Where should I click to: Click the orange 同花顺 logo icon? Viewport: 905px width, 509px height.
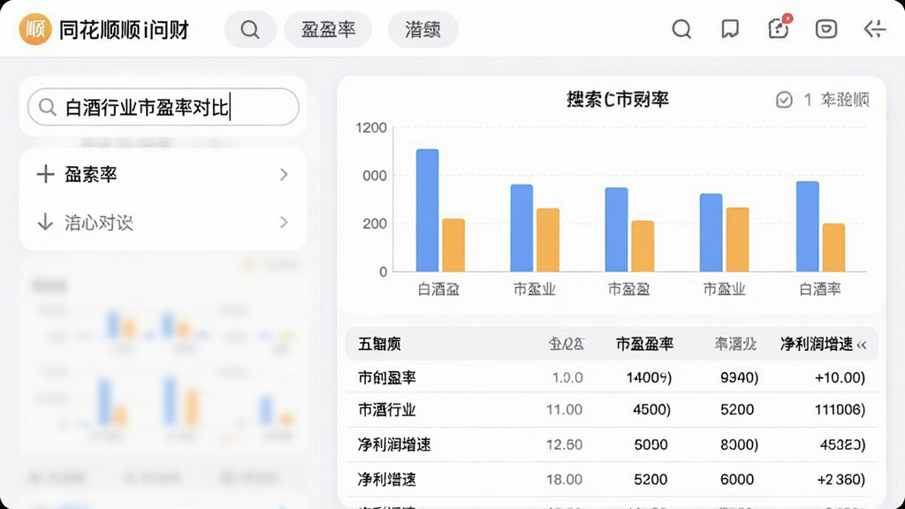35,29
